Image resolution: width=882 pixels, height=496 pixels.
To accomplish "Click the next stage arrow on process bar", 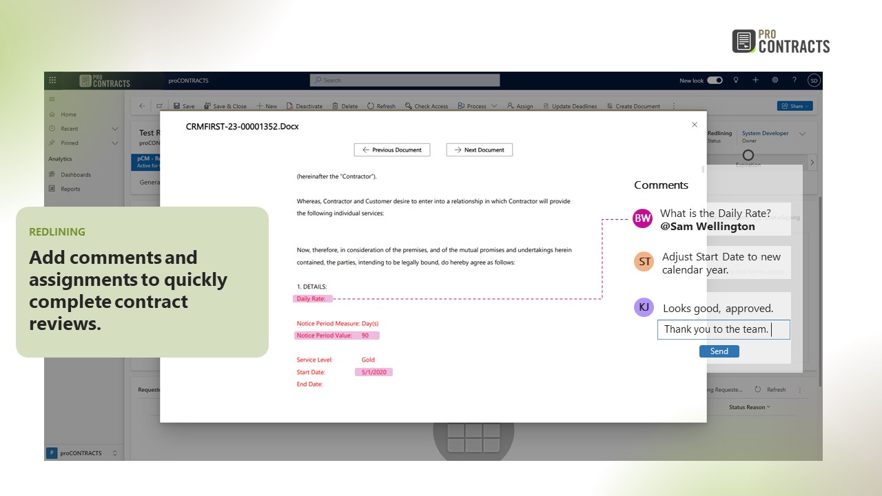I will click(812, 163).
